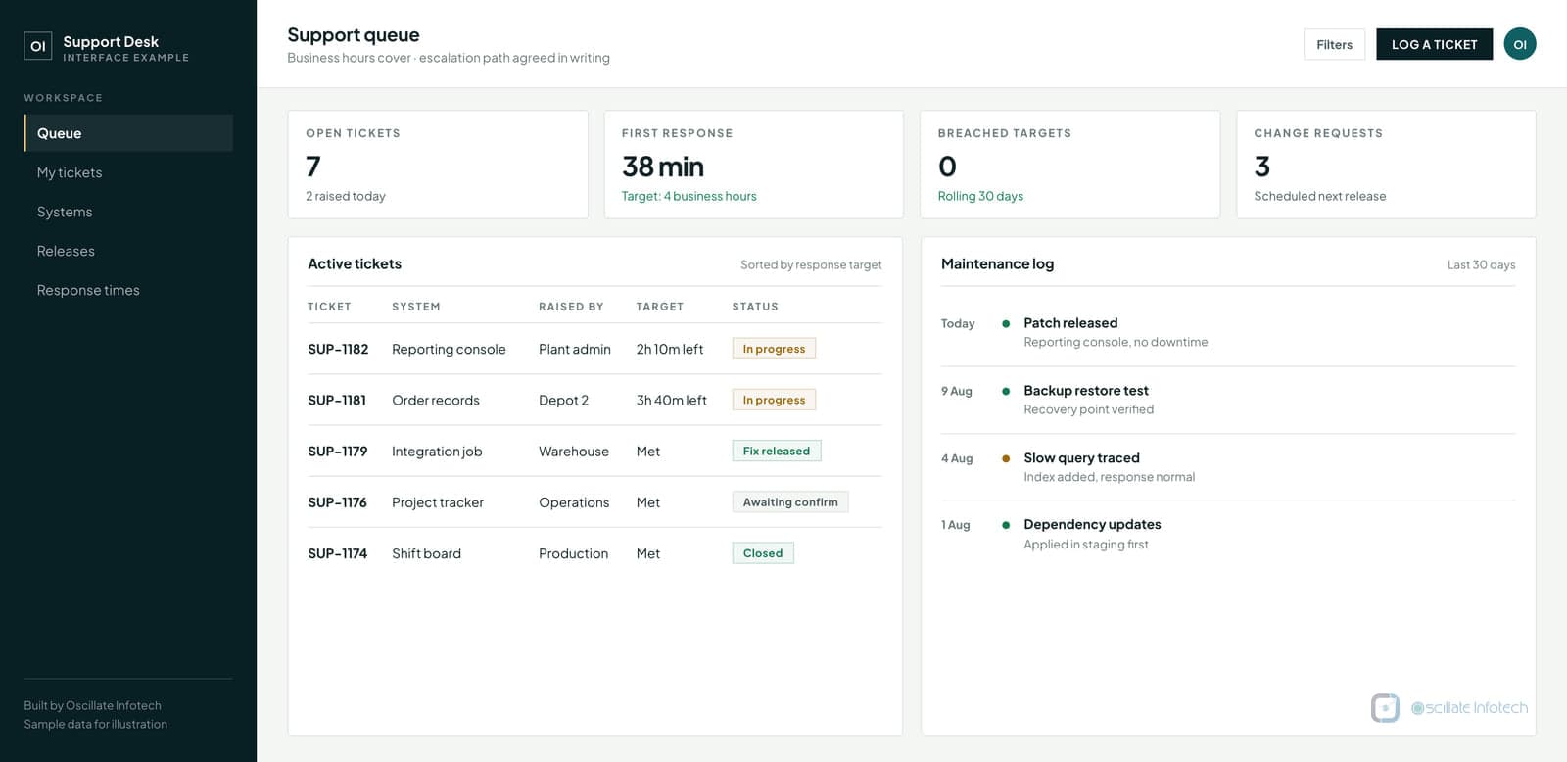Image resolution: width=1567 pixels, height=762 pixels.
Task: Click Built by Oscillate Infotech footer
Action: (93, 705)
